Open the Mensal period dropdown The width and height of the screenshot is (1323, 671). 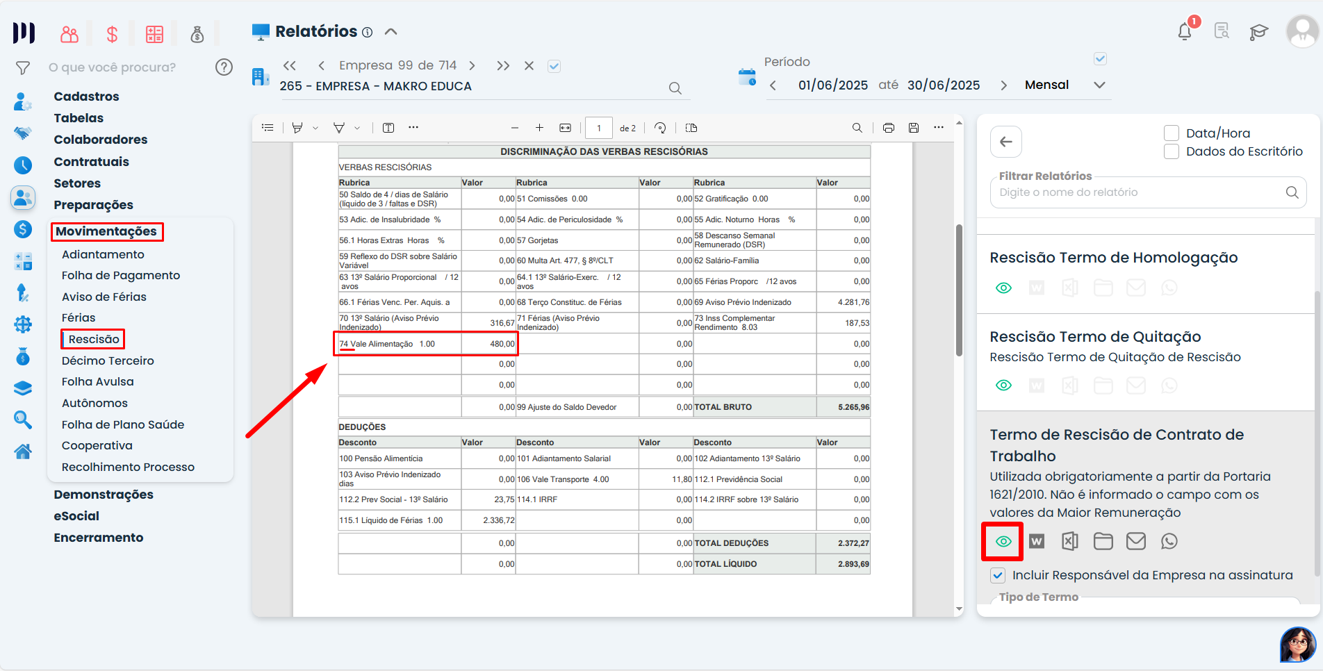pyautogui.click(x=1099, y=85)
